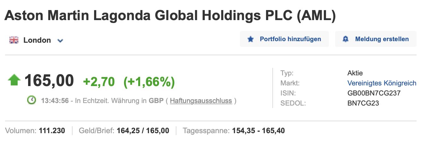Viewport: 421px width, 147px height.
Task: Click the ISIN value GB00BN7CG237
Action: tap(369, 93)
